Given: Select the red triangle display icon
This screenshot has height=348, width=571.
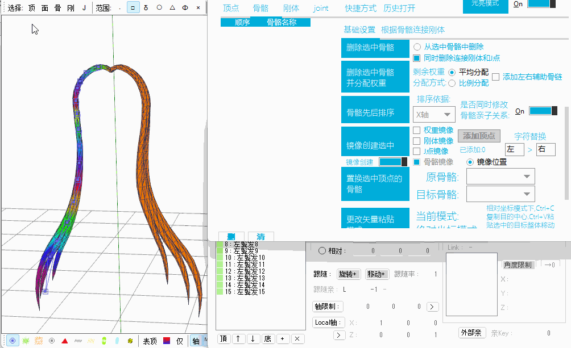Looking at the screenshot, I should pos(65,341).
